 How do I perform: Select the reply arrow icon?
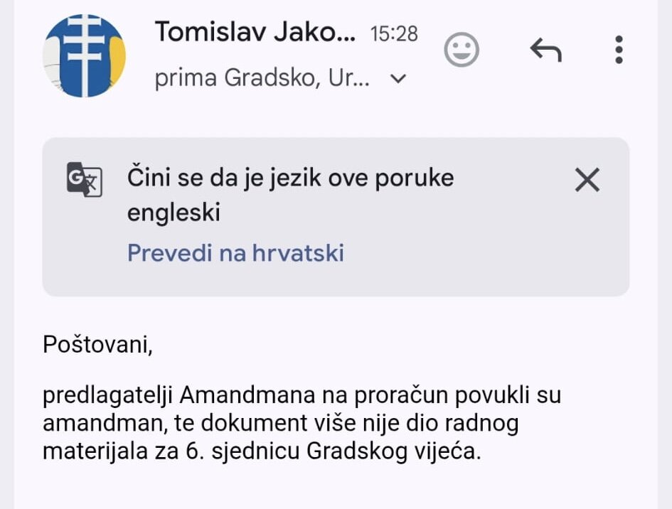pyautogui.click(x=546, y=50)
